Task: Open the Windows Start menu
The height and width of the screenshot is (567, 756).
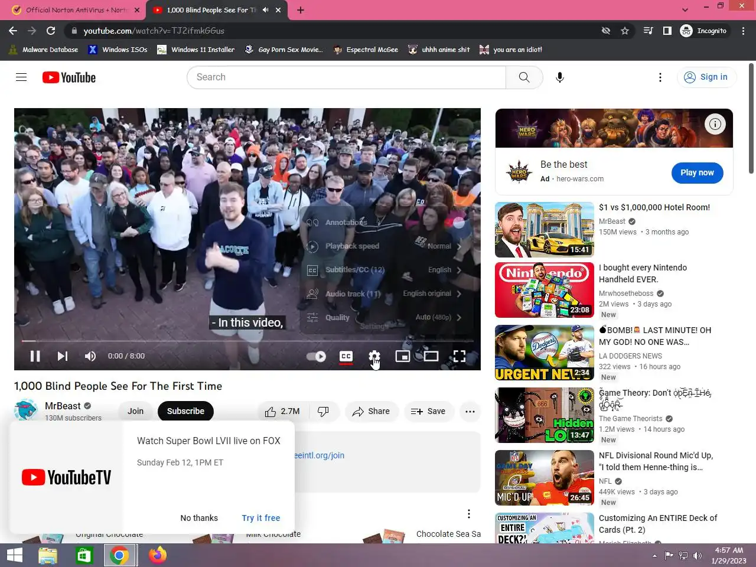Action: pyautogui.click(x=14, y=555)
